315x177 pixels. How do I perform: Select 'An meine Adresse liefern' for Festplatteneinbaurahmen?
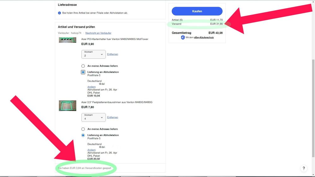coord(83,129)
